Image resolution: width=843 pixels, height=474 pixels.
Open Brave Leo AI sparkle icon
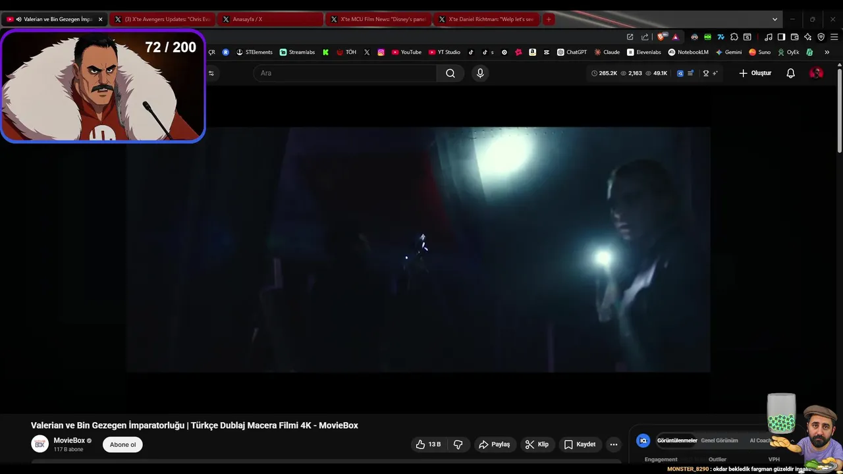807,37
